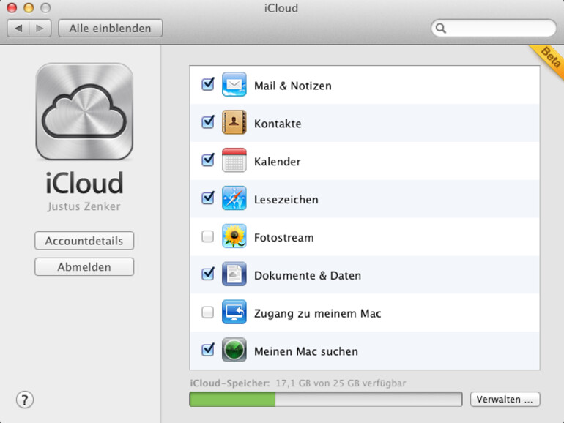Click the Kalender label
Image resolution: width=564 pixels, height=423 pixels.
coord(278,162)
